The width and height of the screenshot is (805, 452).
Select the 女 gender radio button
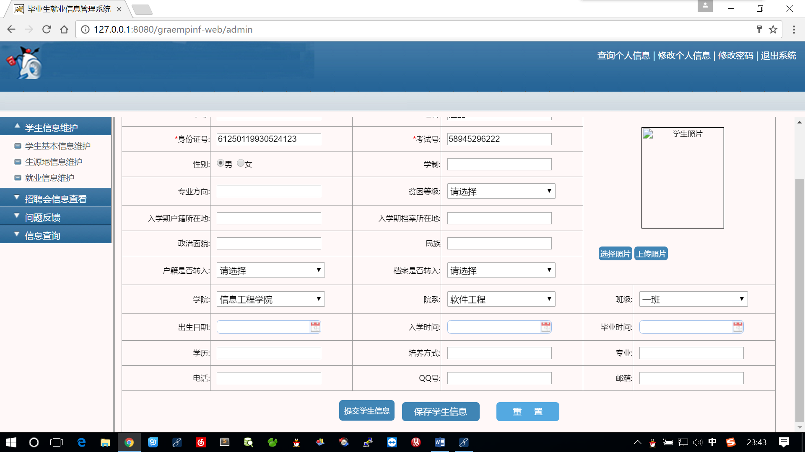click(x=241, y=163)
